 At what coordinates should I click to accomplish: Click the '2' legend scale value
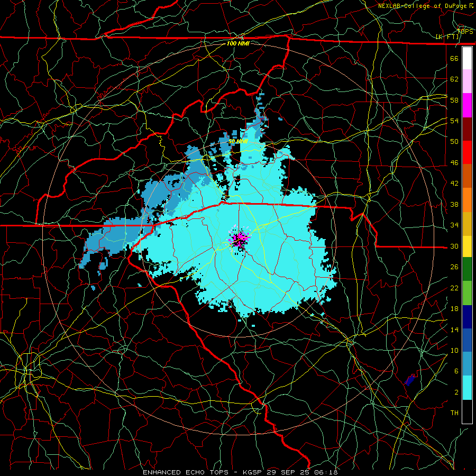click(456, 392)
